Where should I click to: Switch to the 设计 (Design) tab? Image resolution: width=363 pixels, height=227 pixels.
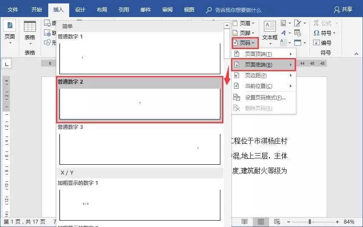pyautogui.click(x=80, y=10)
